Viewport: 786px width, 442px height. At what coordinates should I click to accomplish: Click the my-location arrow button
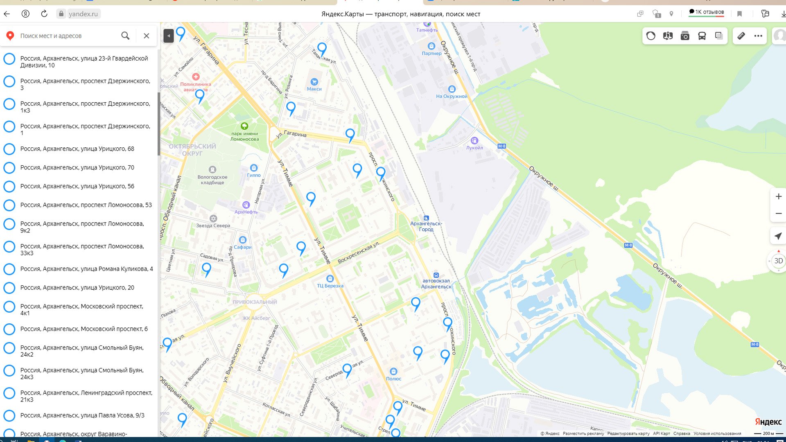tap(778, 236)
